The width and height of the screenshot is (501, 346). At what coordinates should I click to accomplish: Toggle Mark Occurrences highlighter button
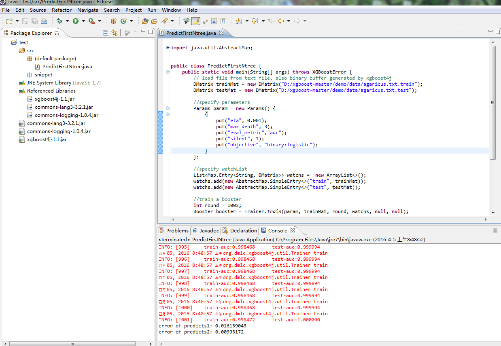point(195,21)
